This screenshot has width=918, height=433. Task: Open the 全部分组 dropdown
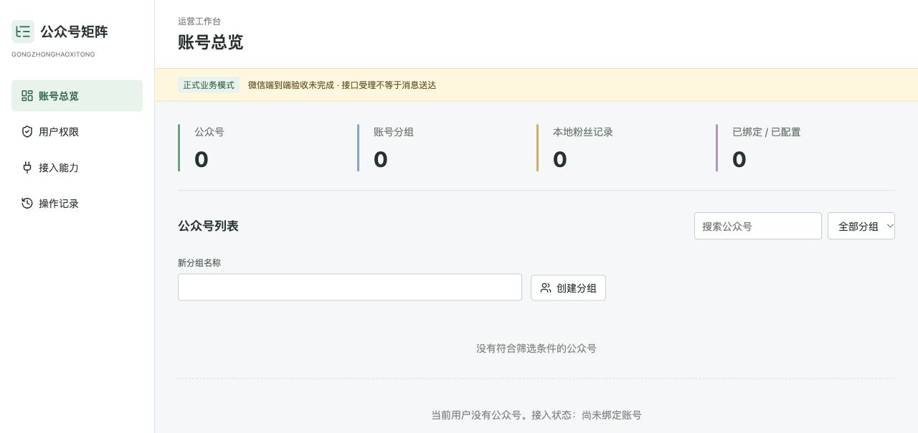pos(861,226)
